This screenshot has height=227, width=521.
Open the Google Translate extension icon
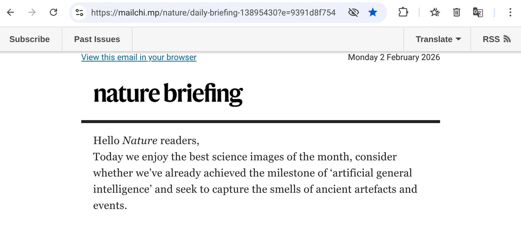point(478,13)
